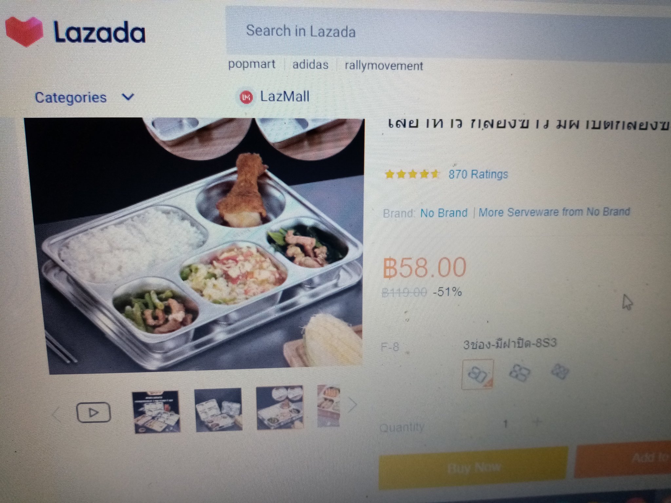Viewport: 671px width, 503px height.
Task: Select the first tray variant option
Action: pos(477,374)
